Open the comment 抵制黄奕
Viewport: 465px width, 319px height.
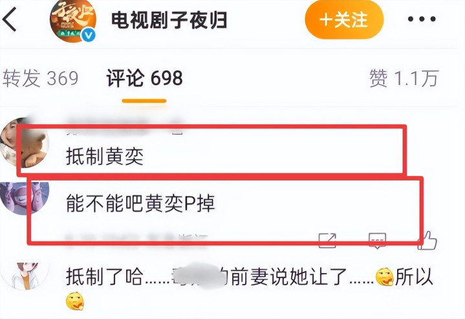click(105, 157)
